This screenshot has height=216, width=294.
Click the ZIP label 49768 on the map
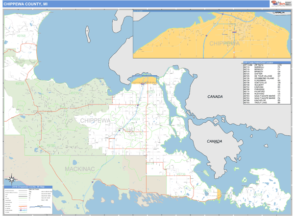point(21,36)
